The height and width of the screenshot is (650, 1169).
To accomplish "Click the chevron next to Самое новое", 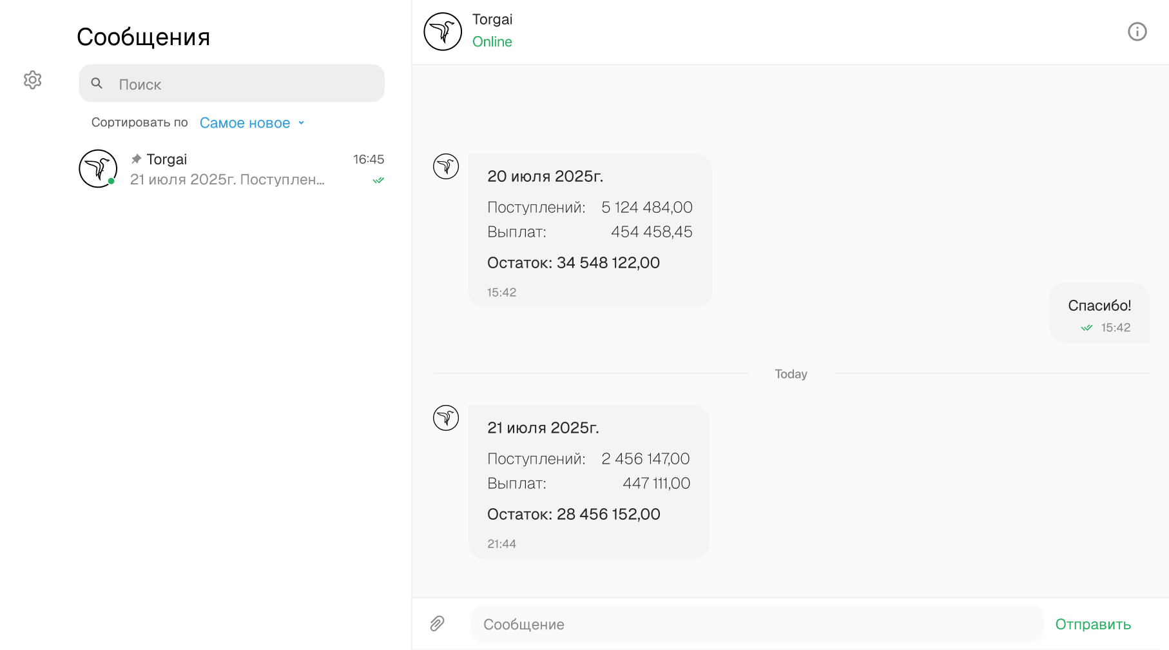I will click(x=301, y=123).
